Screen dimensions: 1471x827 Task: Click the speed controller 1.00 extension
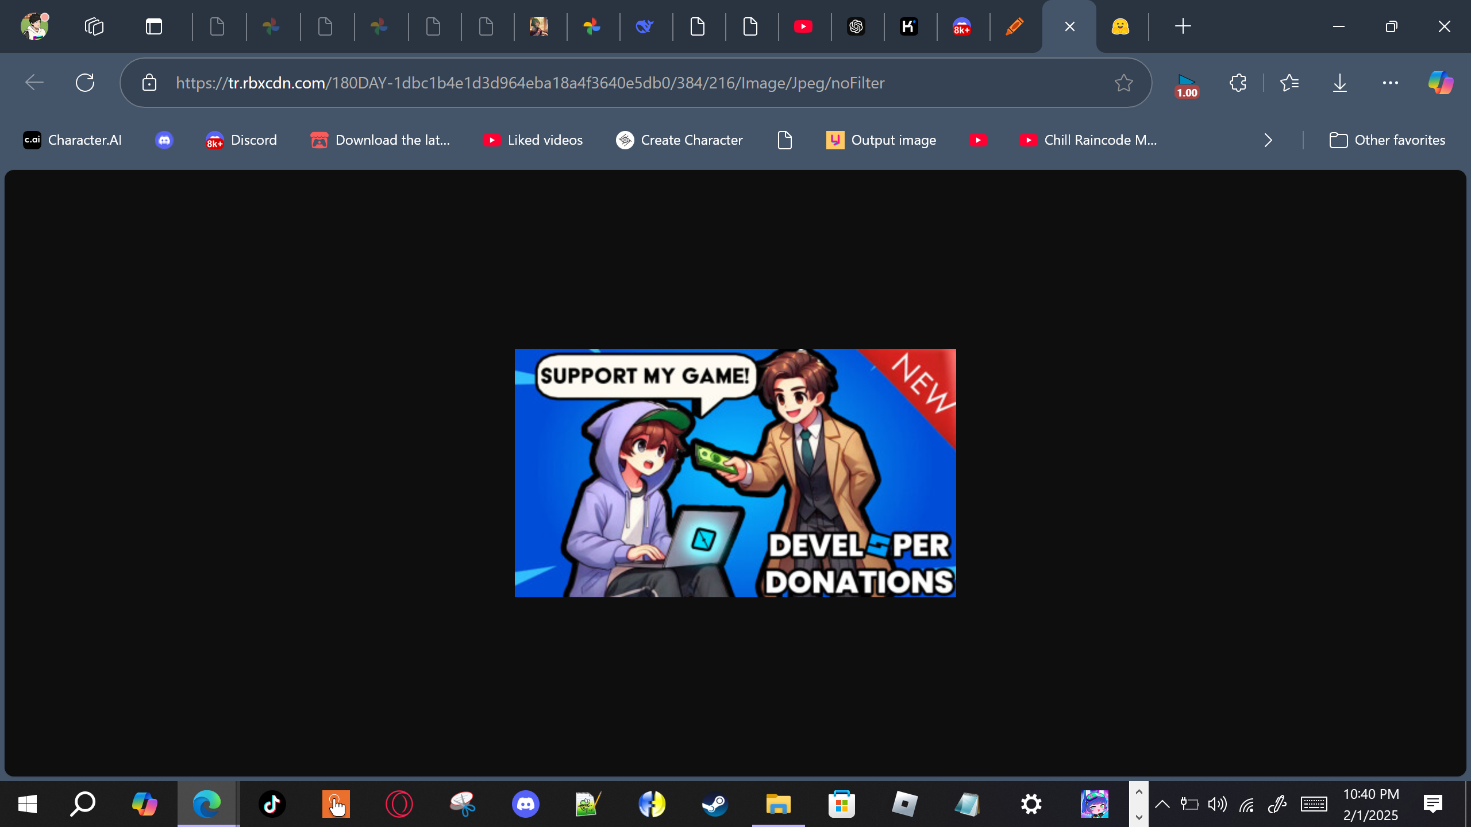coord(1187,85)
